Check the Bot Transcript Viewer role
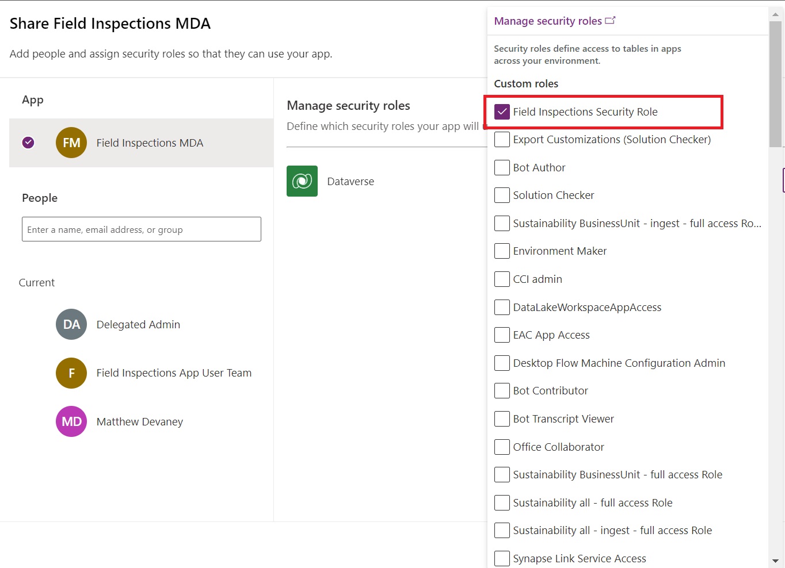Image resolution: width=785 pixels, height=568 pixels. point(502,419)
